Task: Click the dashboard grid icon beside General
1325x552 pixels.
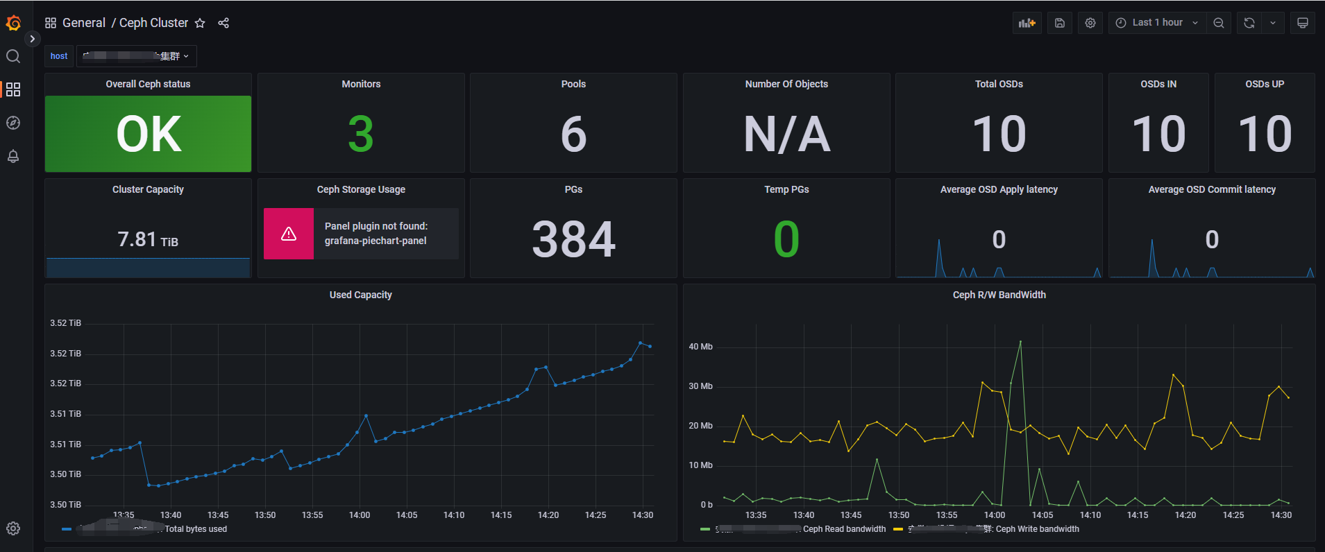Action: click(51, 23)
